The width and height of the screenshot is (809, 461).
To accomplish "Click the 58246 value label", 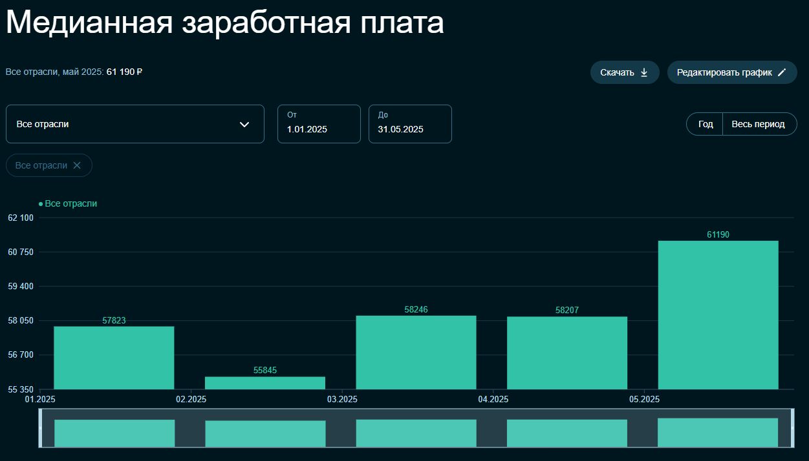I will click(416, 310).
